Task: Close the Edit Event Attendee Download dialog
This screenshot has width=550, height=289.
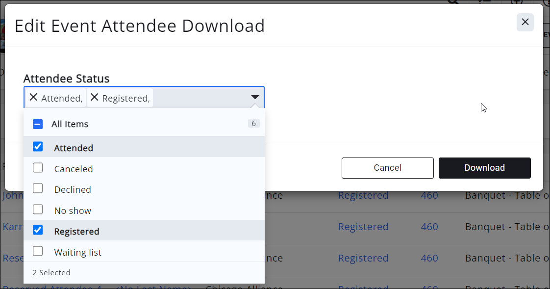Action: click(525, 22)
